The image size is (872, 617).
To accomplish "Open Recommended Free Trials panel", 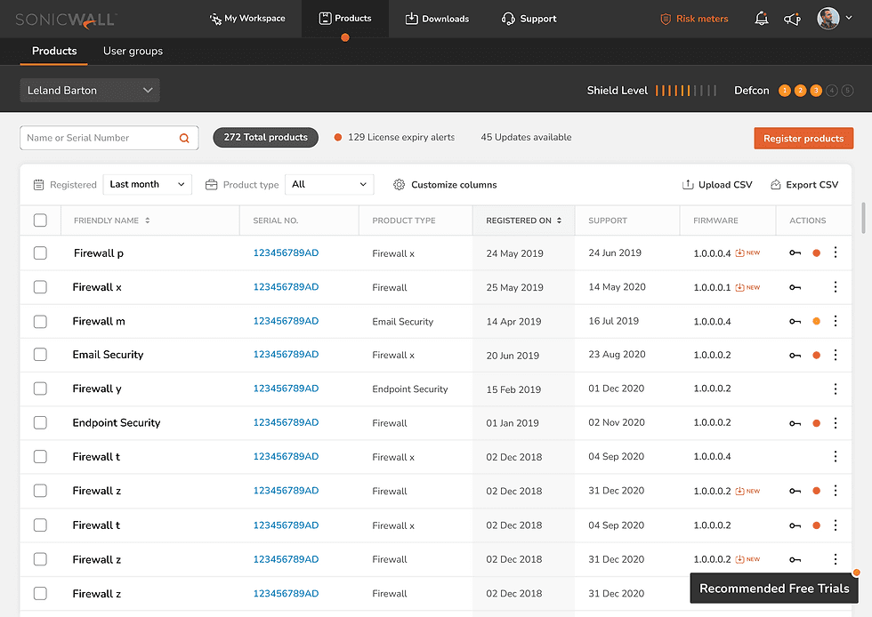I will 774,588.
